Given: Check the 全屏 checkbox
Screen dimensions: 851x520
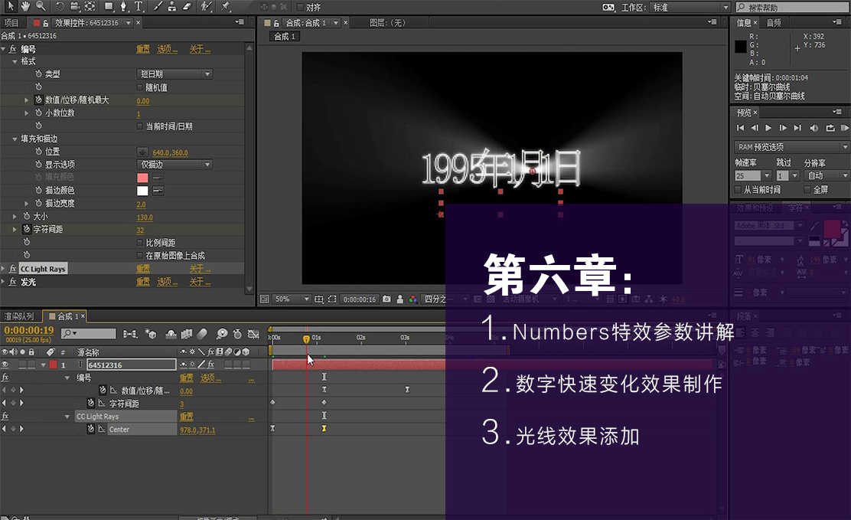Looking at the screenshot, I should coord(807,190).
